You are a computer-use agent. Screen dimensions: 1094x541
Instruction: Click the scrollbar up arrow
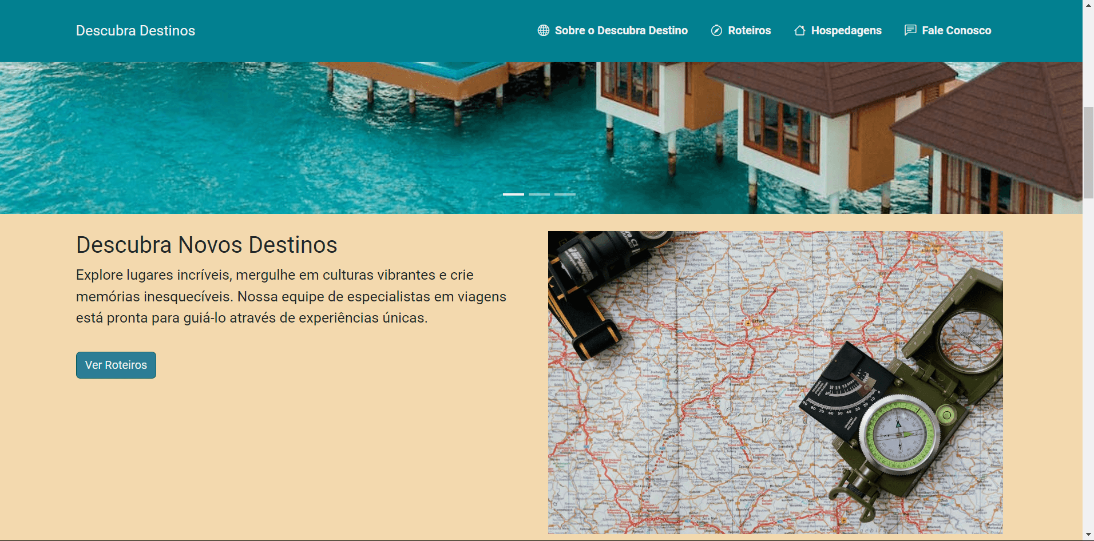pyautogui.click(x=1088, y=6)
